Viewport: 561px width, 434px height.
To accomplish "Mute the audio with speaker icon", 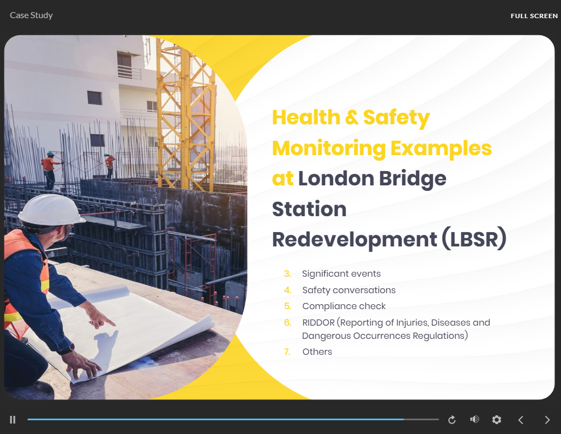I will pos(474,420).
